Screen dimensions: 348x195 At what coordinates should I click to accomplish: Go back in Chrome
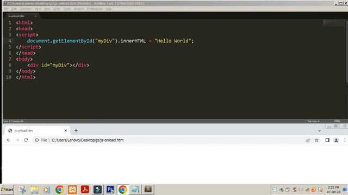point(9,140)
